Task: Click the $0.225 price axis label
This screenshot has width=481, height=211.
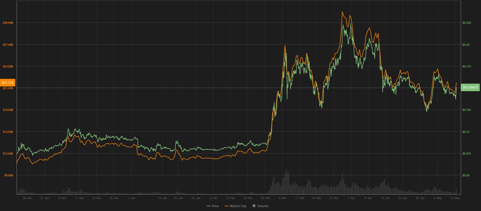Action: [466, 23]
